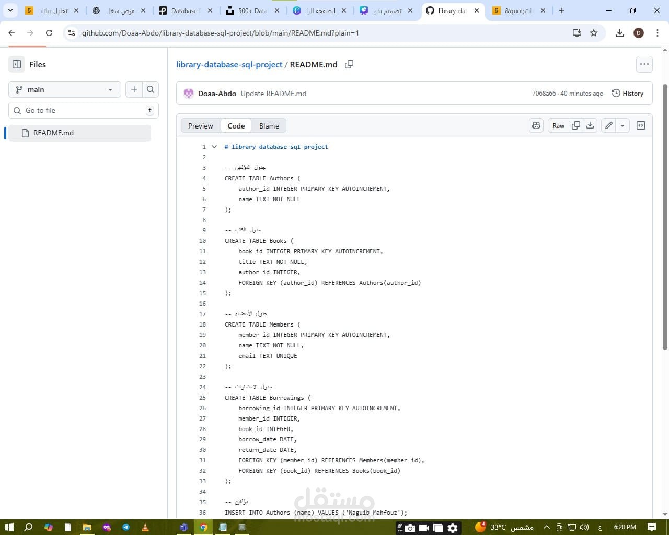Open the Chrome three-dot menu
Viewport: 669px width, 535px height.
(658, 33)
